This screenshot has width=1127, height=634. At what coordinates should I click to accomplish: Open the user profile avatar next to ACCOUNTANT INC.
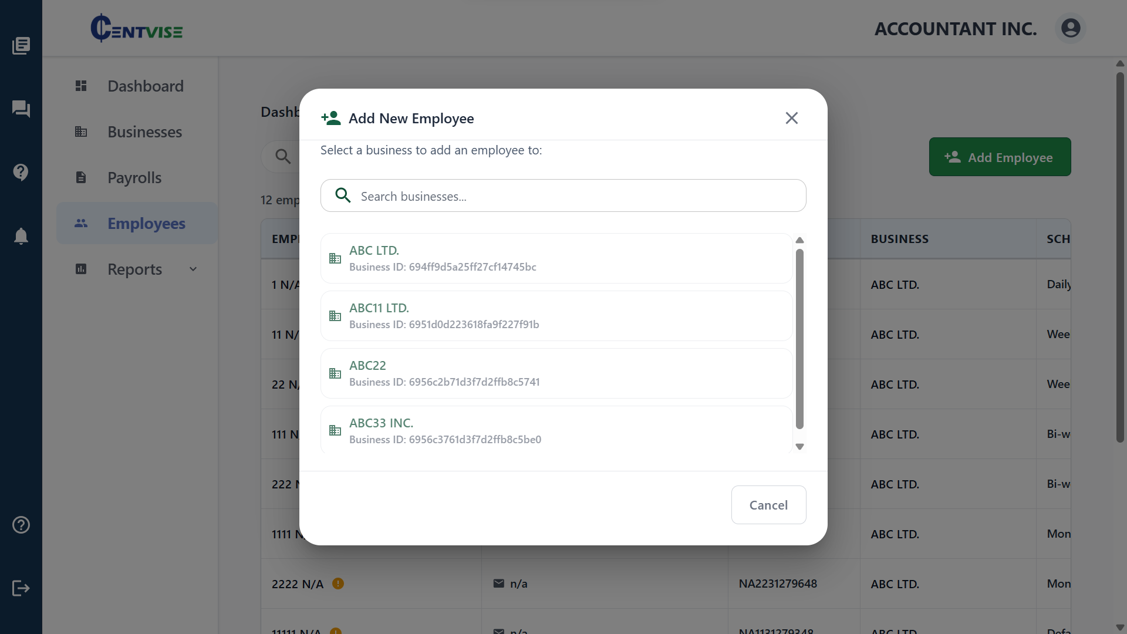[x=1071, y=28]
